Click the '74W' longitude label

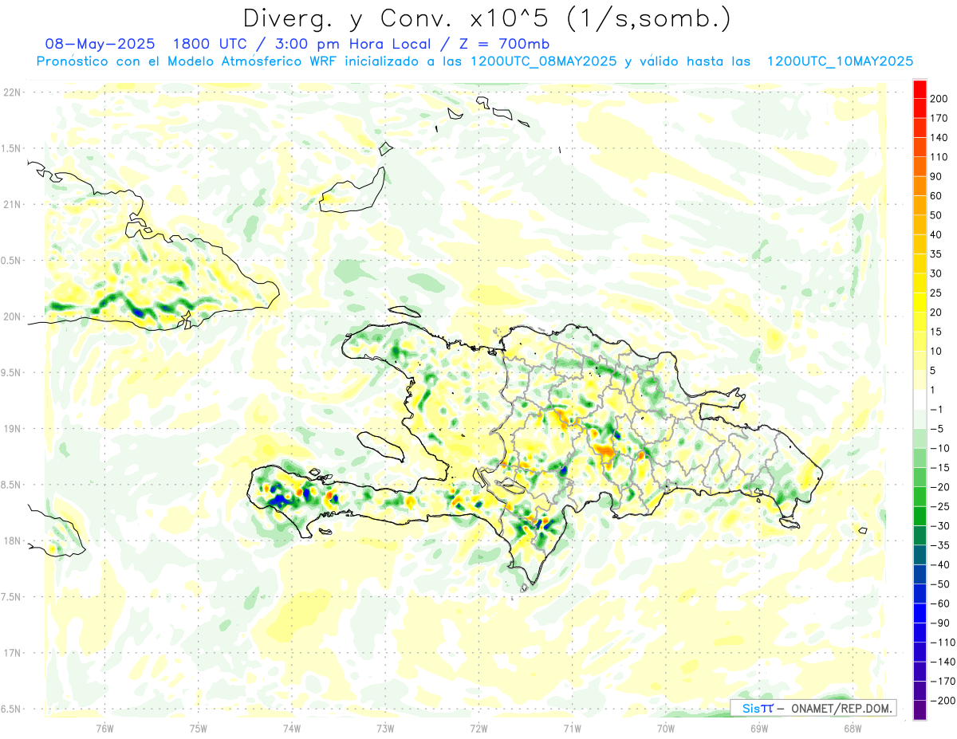point(292,727)
